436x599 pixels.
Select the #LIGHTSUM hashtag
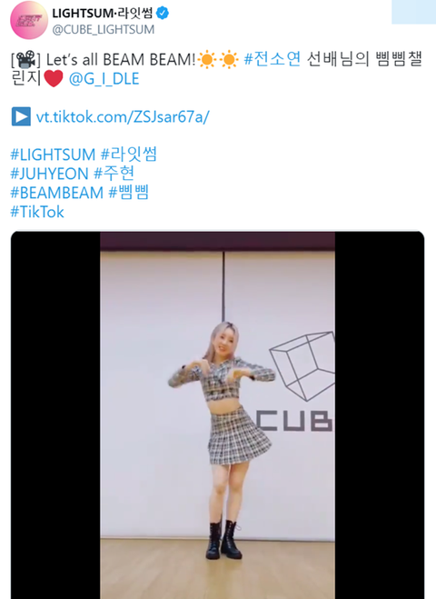coord(53,155)
